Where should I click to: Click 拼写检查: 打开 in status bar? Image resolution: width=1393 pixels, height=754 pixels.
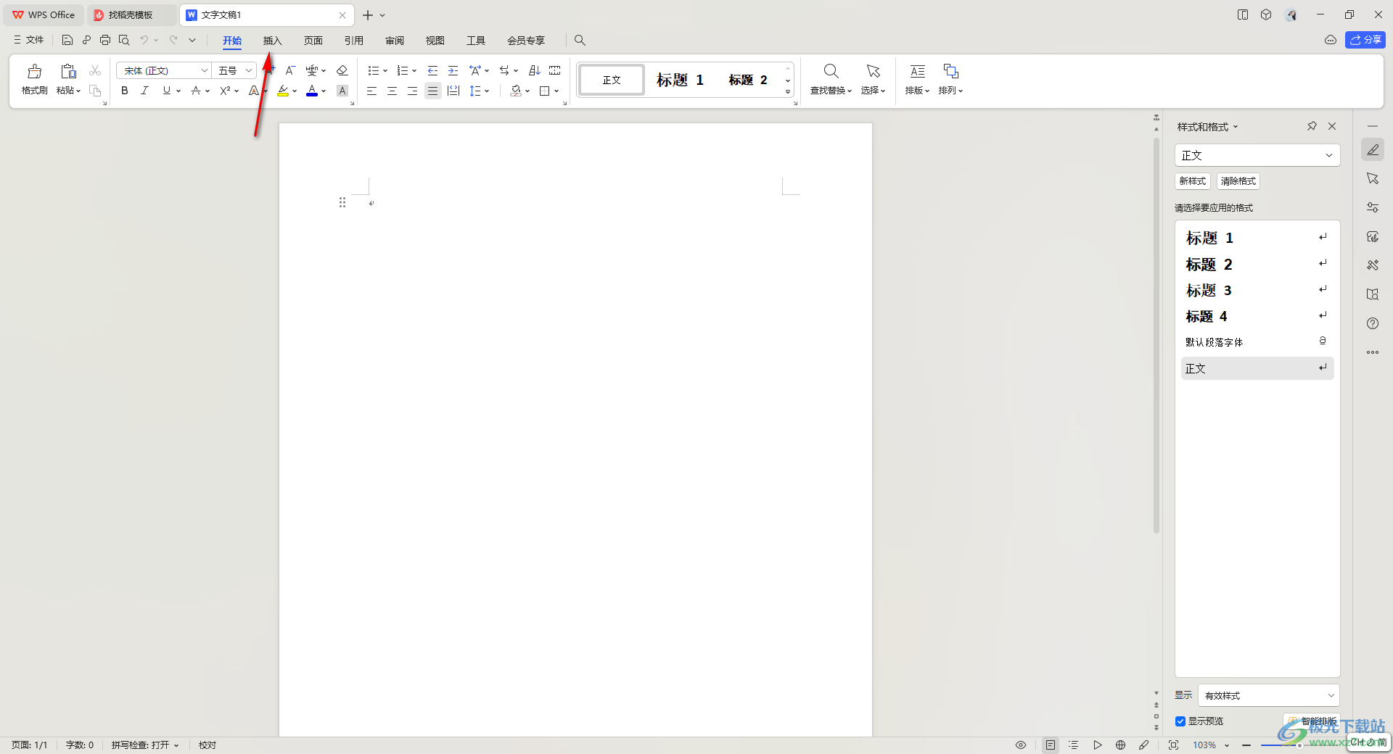pyautogui.click(x=145, y=745)
